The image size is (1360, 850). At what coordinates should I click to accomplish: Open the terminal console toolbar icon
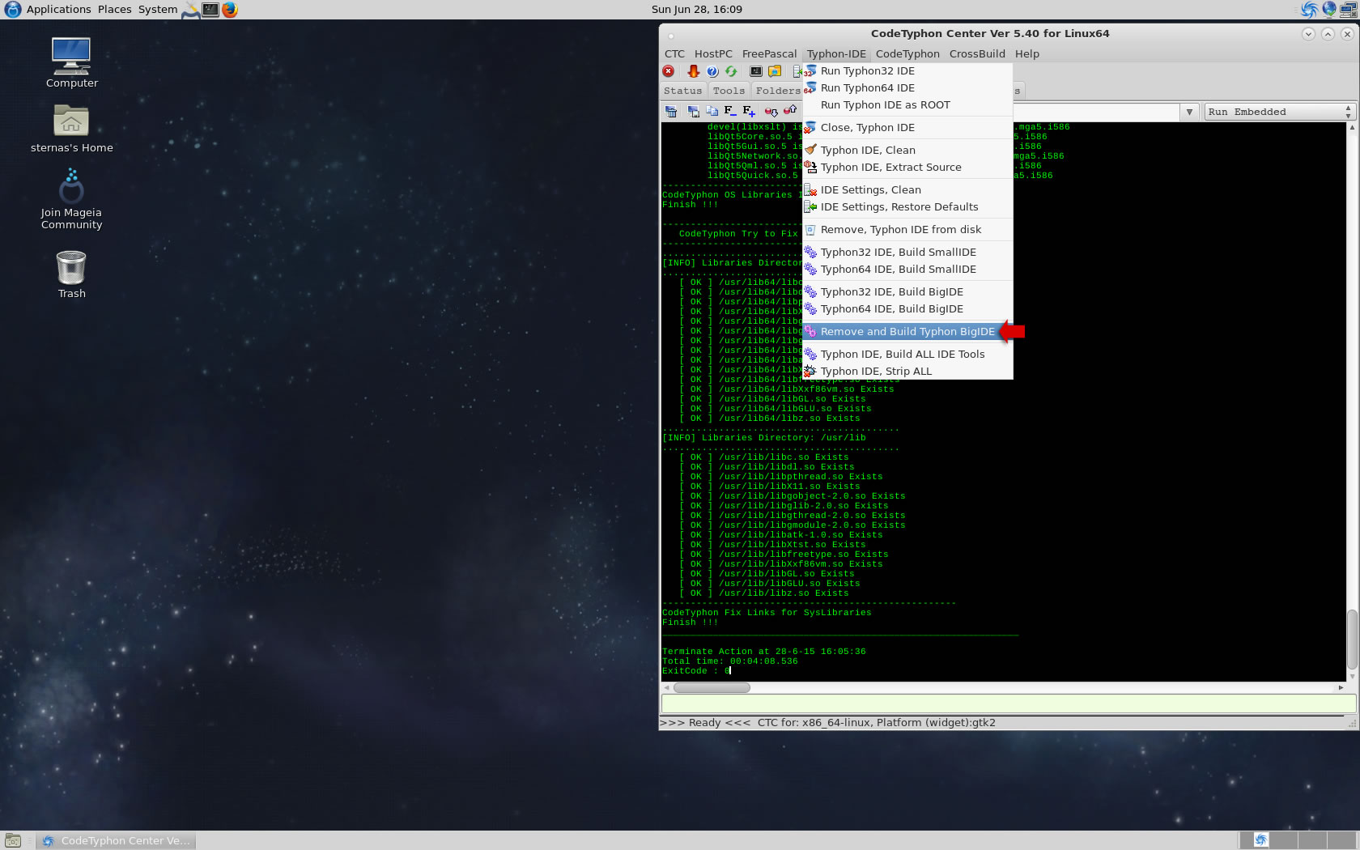(755, 71)
